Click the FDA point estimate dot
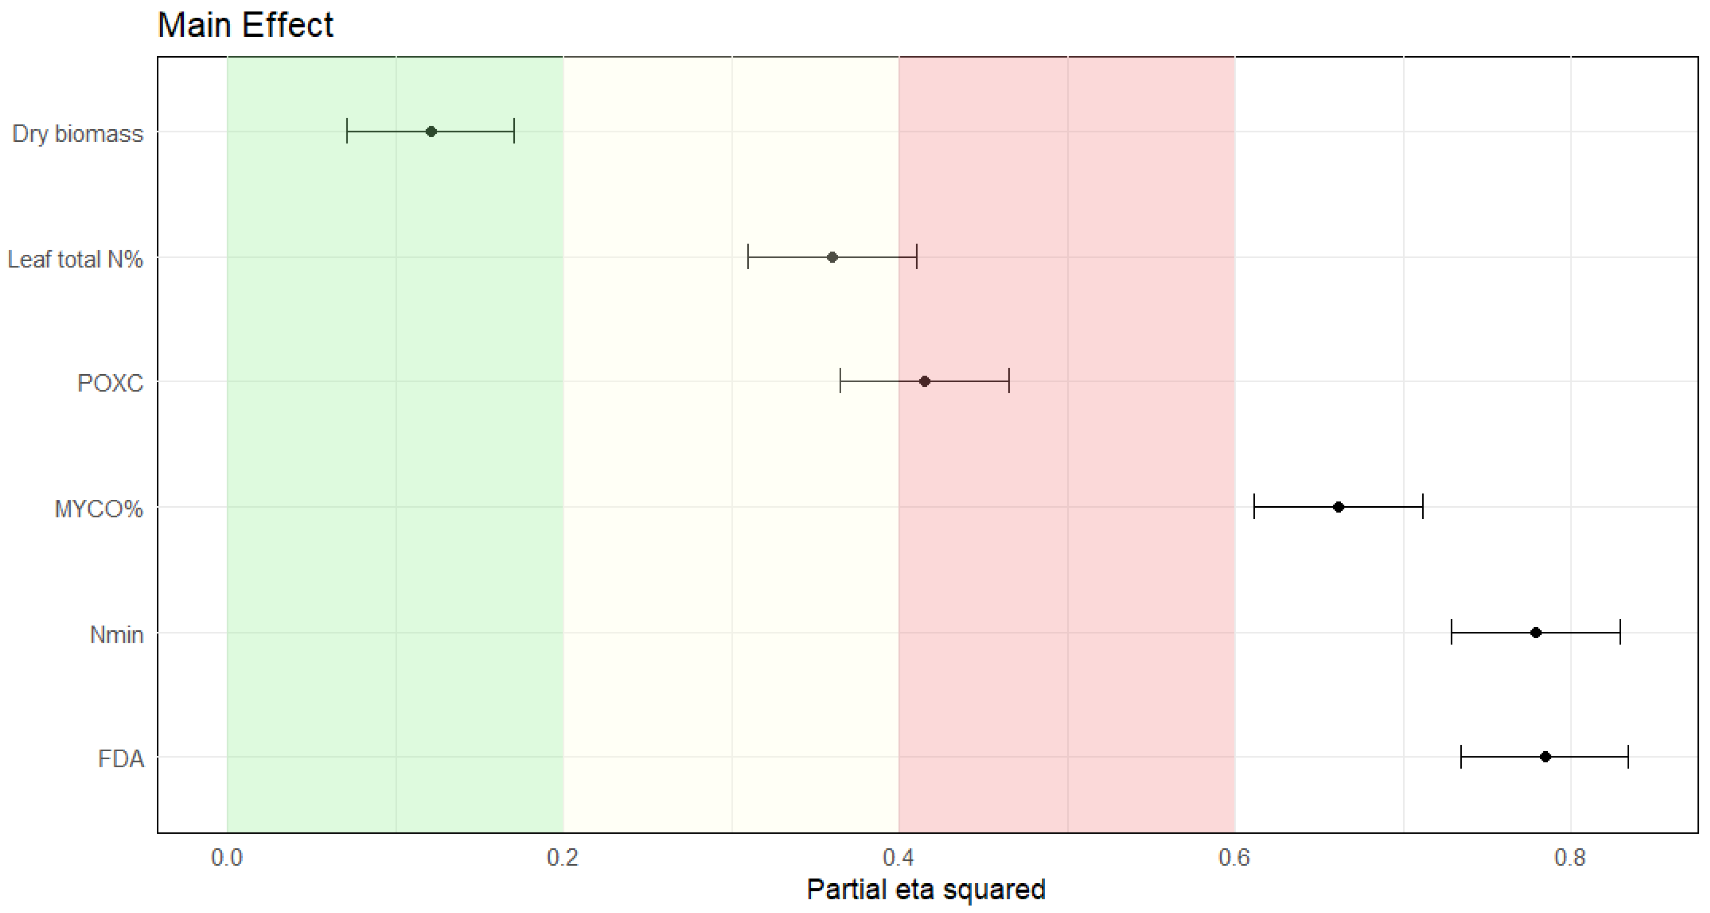The width and height of the screenshot is (1710, 913). 1545,756
